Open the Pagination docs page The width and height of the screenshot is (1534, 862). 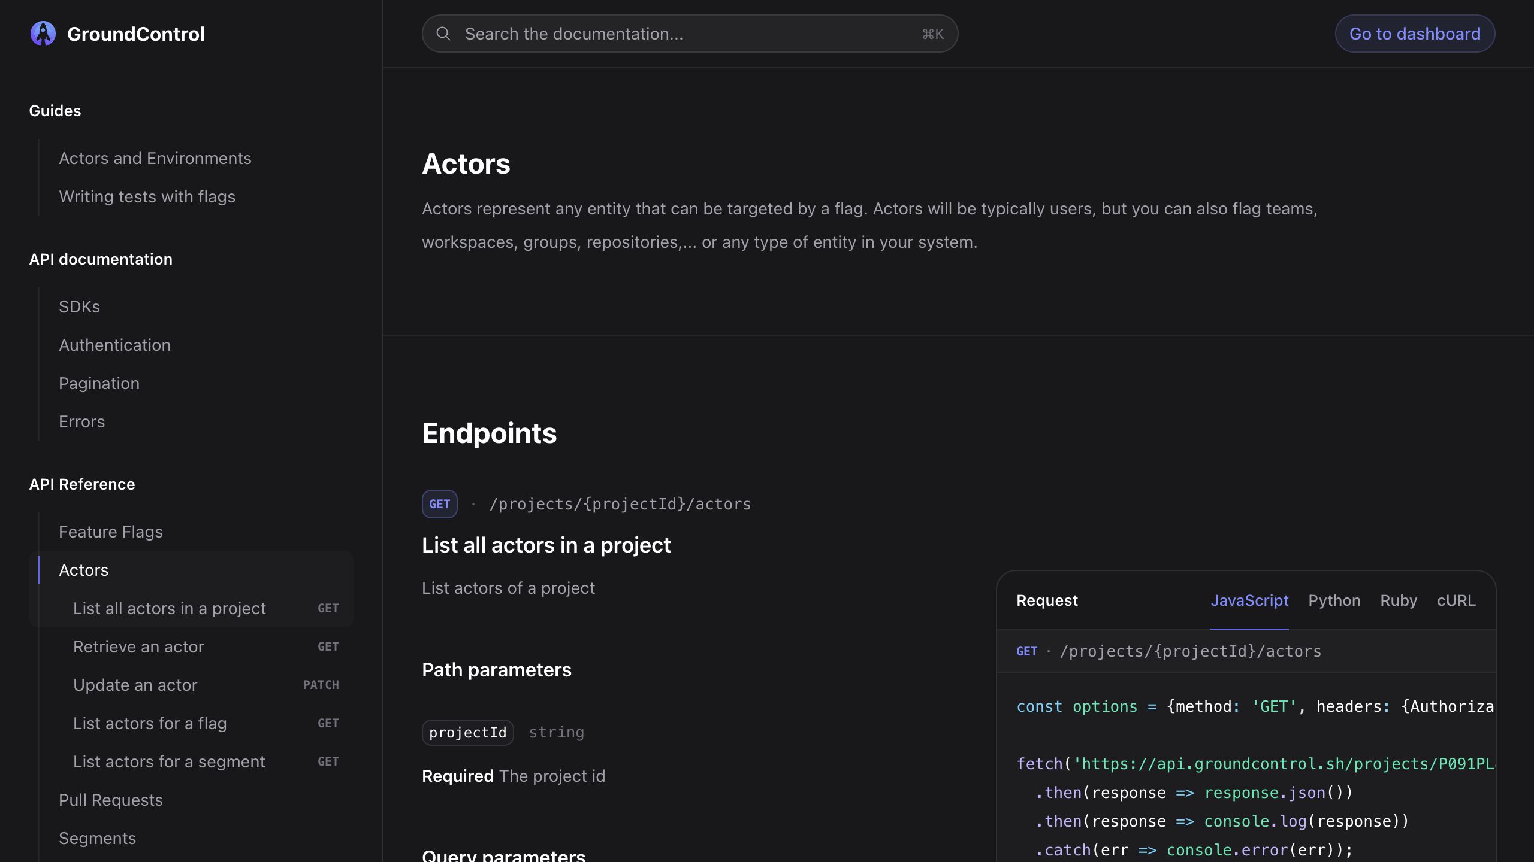pos(99,383)
